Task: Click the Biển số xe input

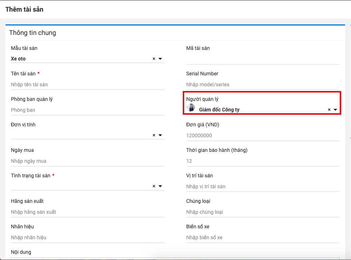Action: point(262,237)
